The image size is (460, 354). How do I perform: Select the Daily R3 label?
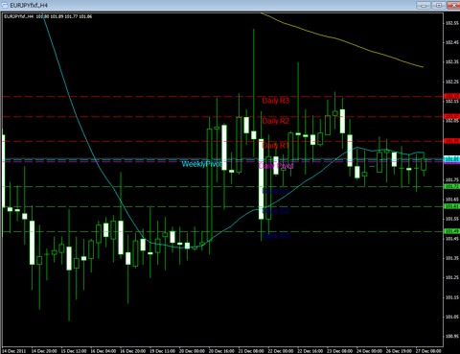(275, 101)
